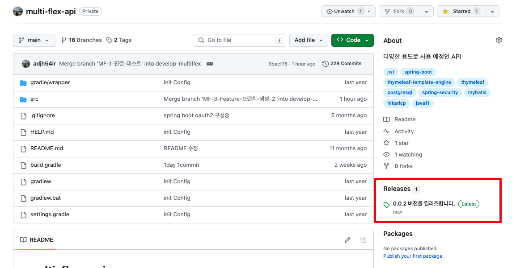Open the merge commit message in header

tap(130, 64)
